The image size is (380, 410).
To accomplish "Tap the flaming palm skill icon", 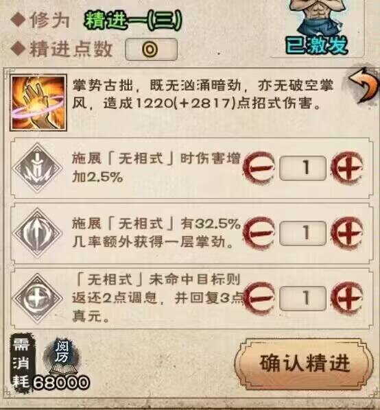I will (x=38, y=103).
